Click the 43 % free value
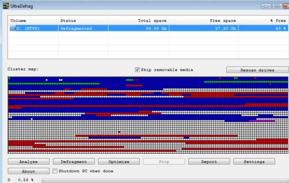This screenshot has height=183, width=289. point(281,28)
